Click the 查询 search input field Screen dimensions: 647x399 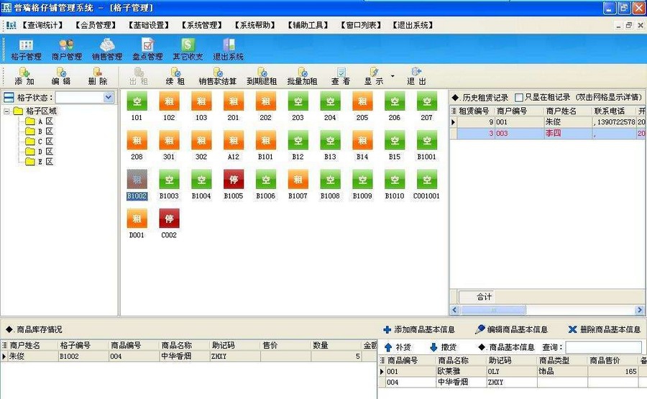(x=602, y=347)
